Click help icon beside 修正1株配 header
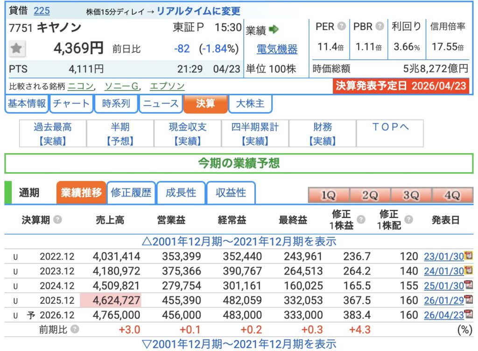478x351 pixels. pos(408,219)
